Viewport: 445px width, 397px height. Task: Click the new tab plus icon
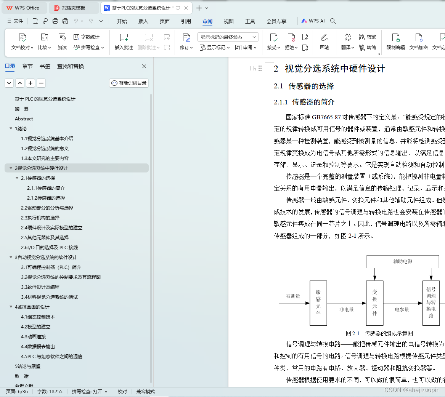[199, 8]
